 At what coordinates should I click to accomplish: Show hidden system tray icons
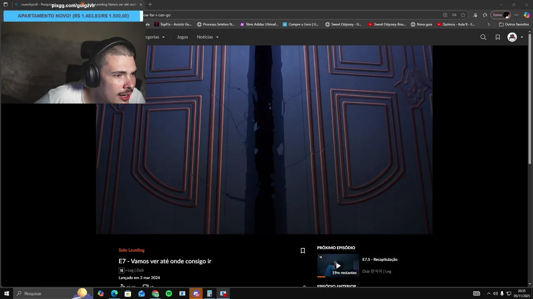(488, 294)
